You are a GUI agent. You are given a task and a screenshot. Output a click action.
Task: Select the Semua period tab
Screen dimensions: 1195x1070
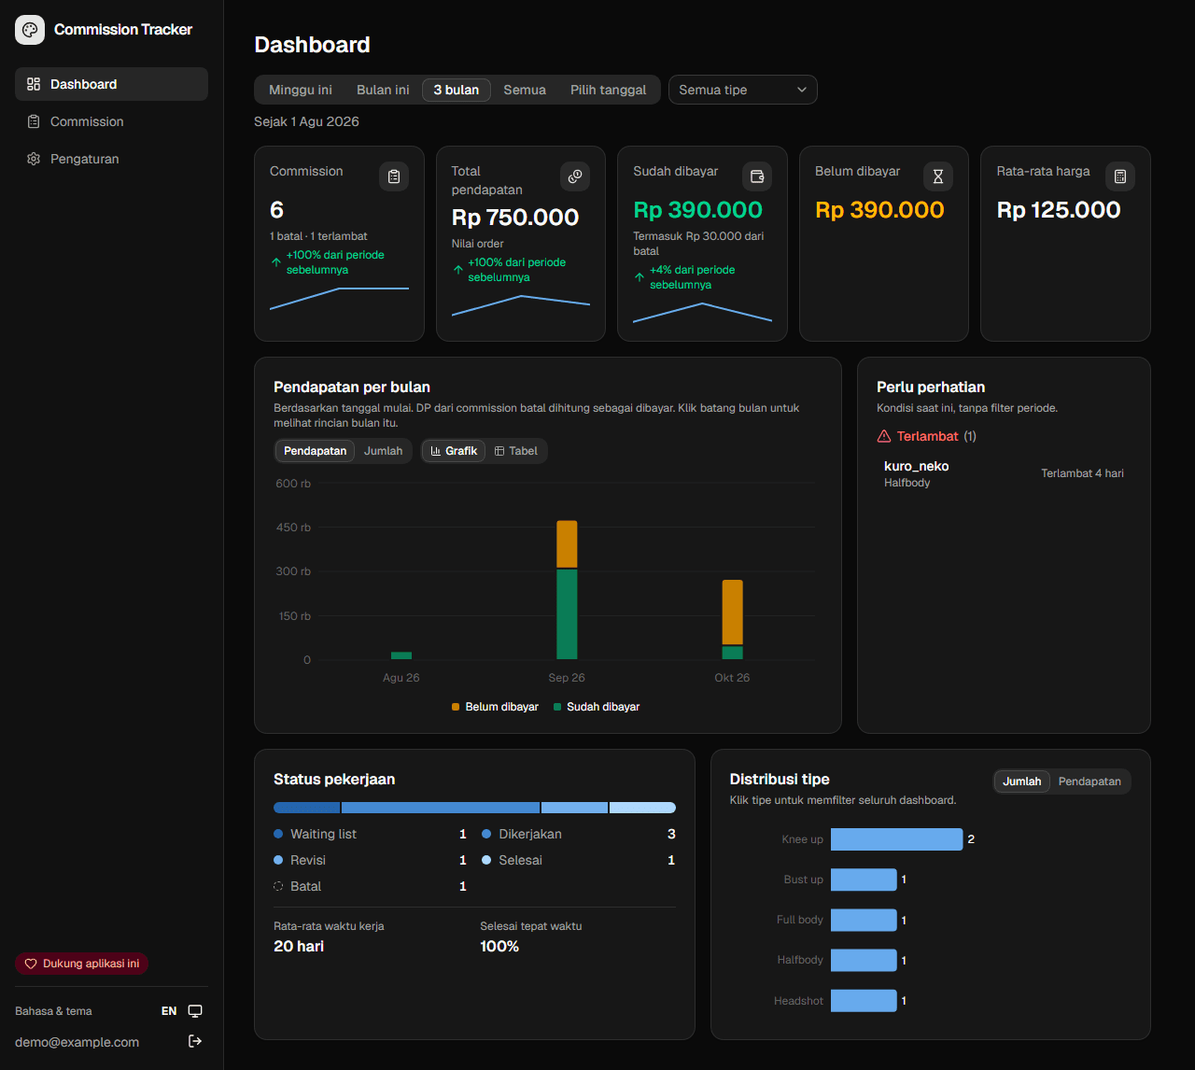tap(525, 90)
